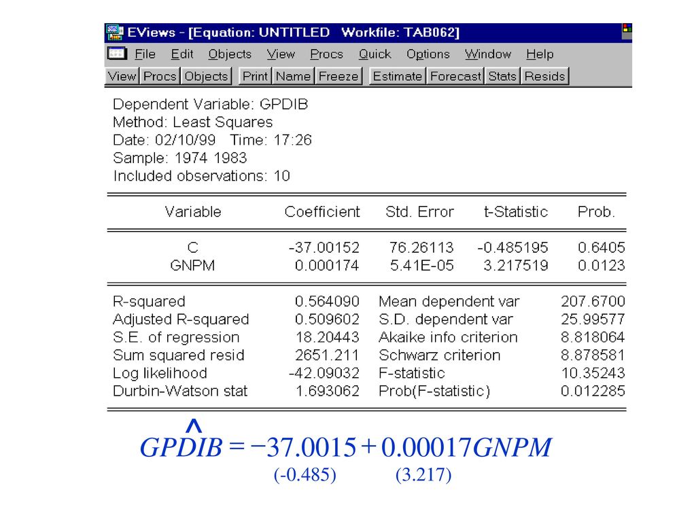Viewport: 696px width, 522px height.
Task: Open the File menu
Action: [145, 54]
